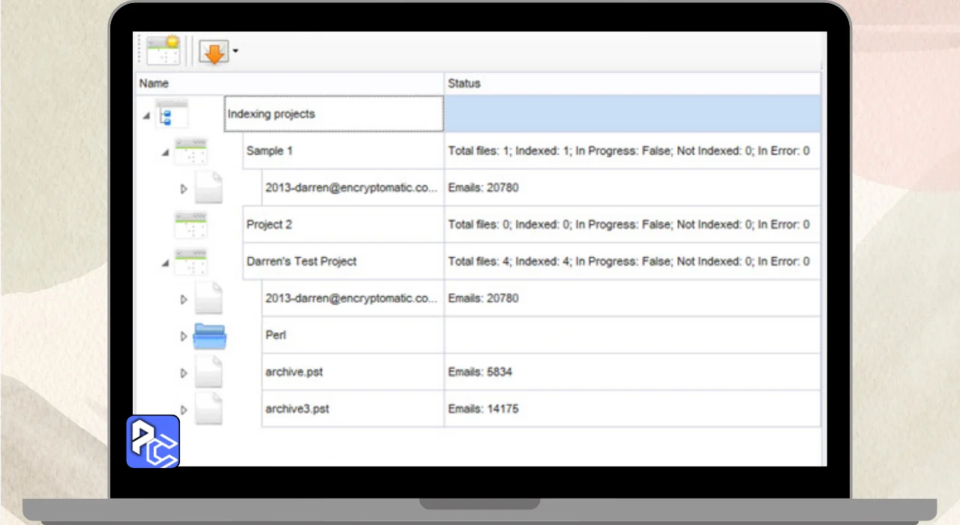Click the new indexing project toolbar icon

tap(163, 51)
